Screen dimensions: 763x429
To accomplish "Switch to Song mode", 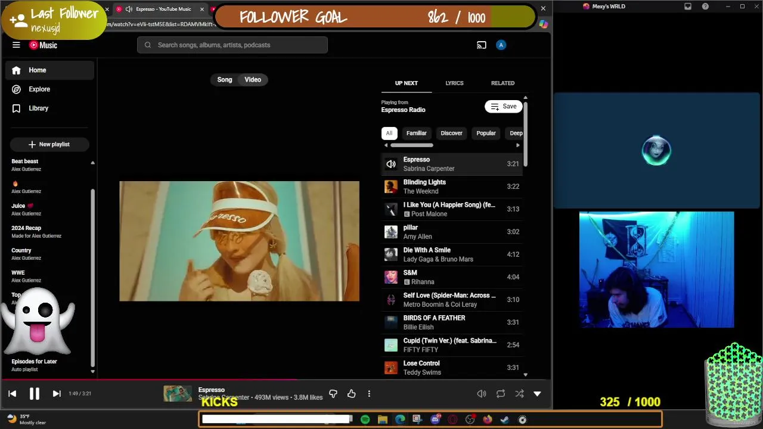I will [225, 79].
